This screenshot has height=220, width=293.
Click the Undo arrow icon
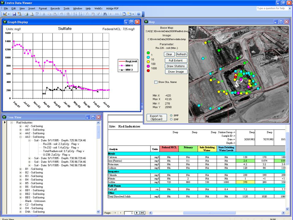click(61, 14)
